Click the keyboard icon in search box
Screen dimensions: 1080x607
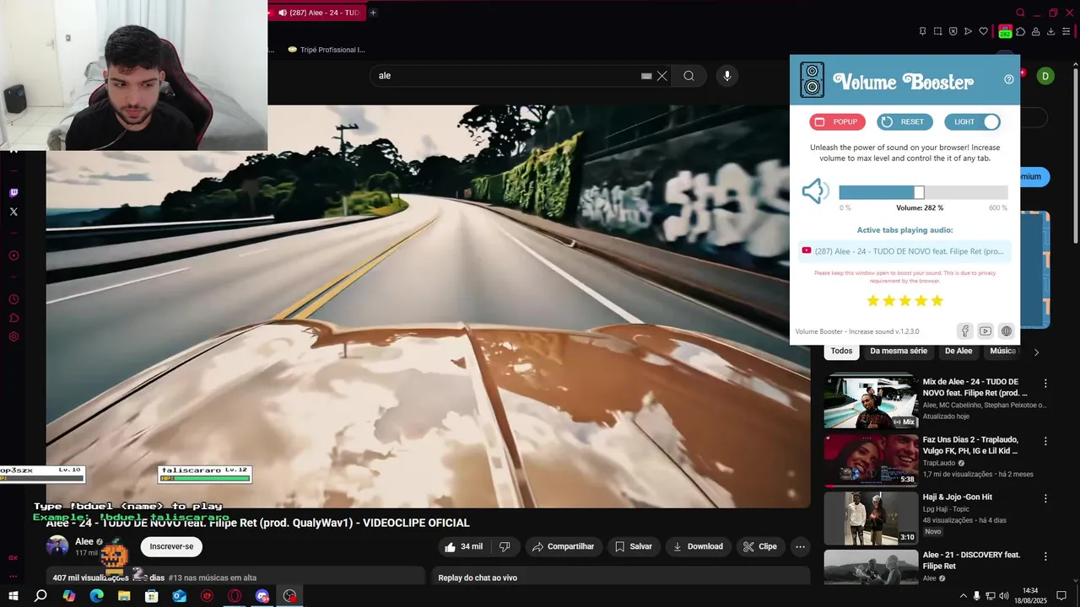pos(646,76)
